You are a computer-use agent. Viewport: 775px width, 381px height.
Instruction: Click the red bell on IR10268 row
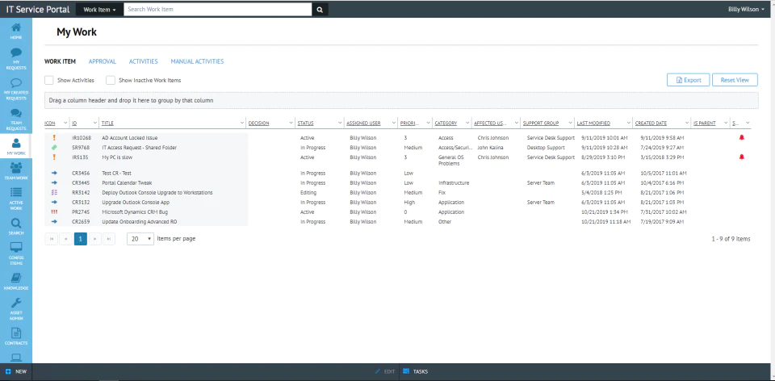[741, 138]
